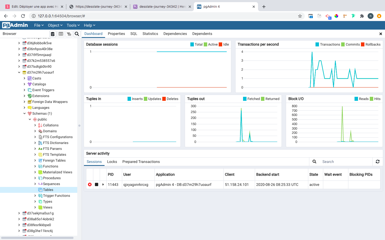Image resolution: width=385 pixels, height=240 pixels.
Task: Click the Filtered Rows icon in Browser toolbar
Action: 69,34
